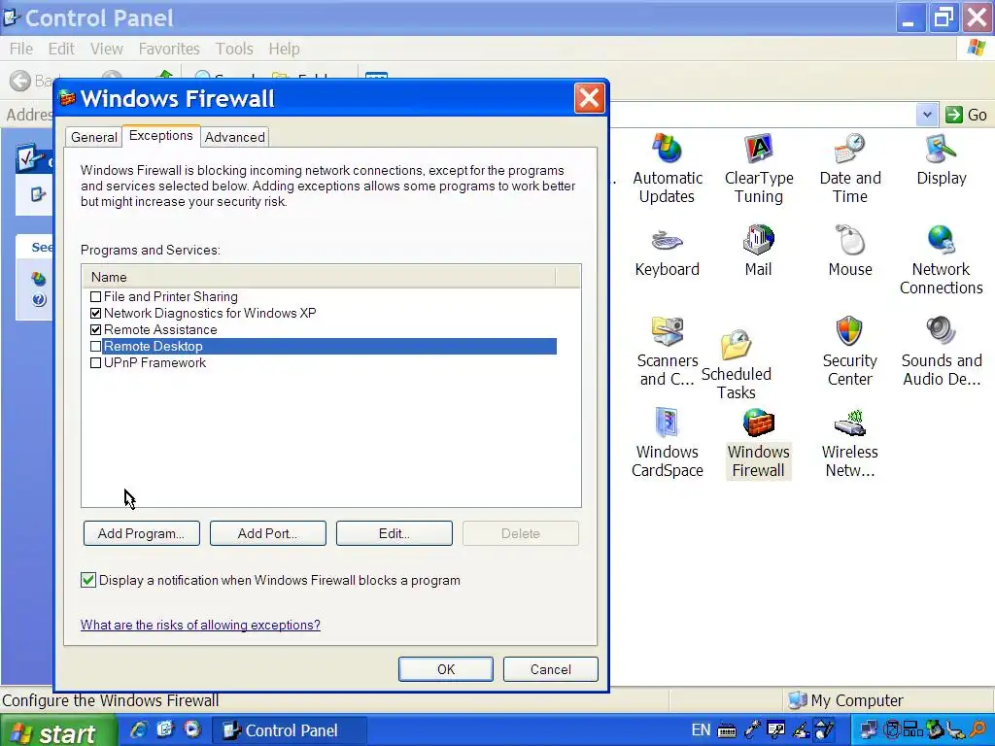Open the File menu
Screen dimensions: 995x746
pos(21,49)
